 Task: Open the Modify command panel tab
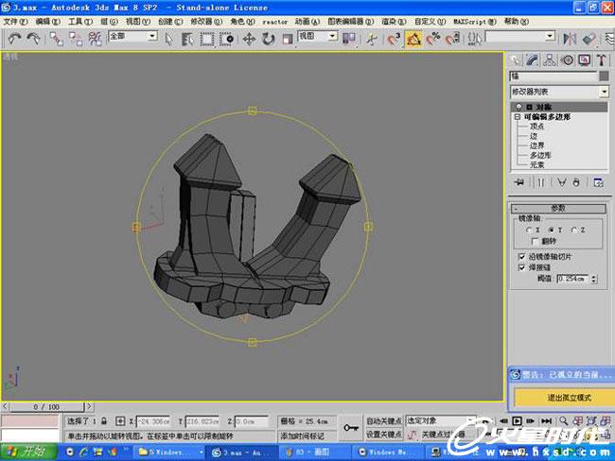tap(532, 60)
